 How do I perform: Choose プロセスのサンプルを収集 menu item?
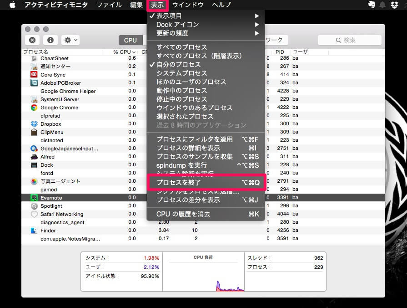[206, 157]
